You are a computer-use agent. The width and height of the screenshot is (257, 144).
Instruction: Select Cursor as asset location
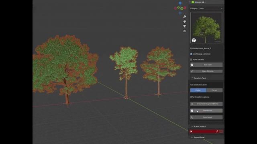point(214,90)
